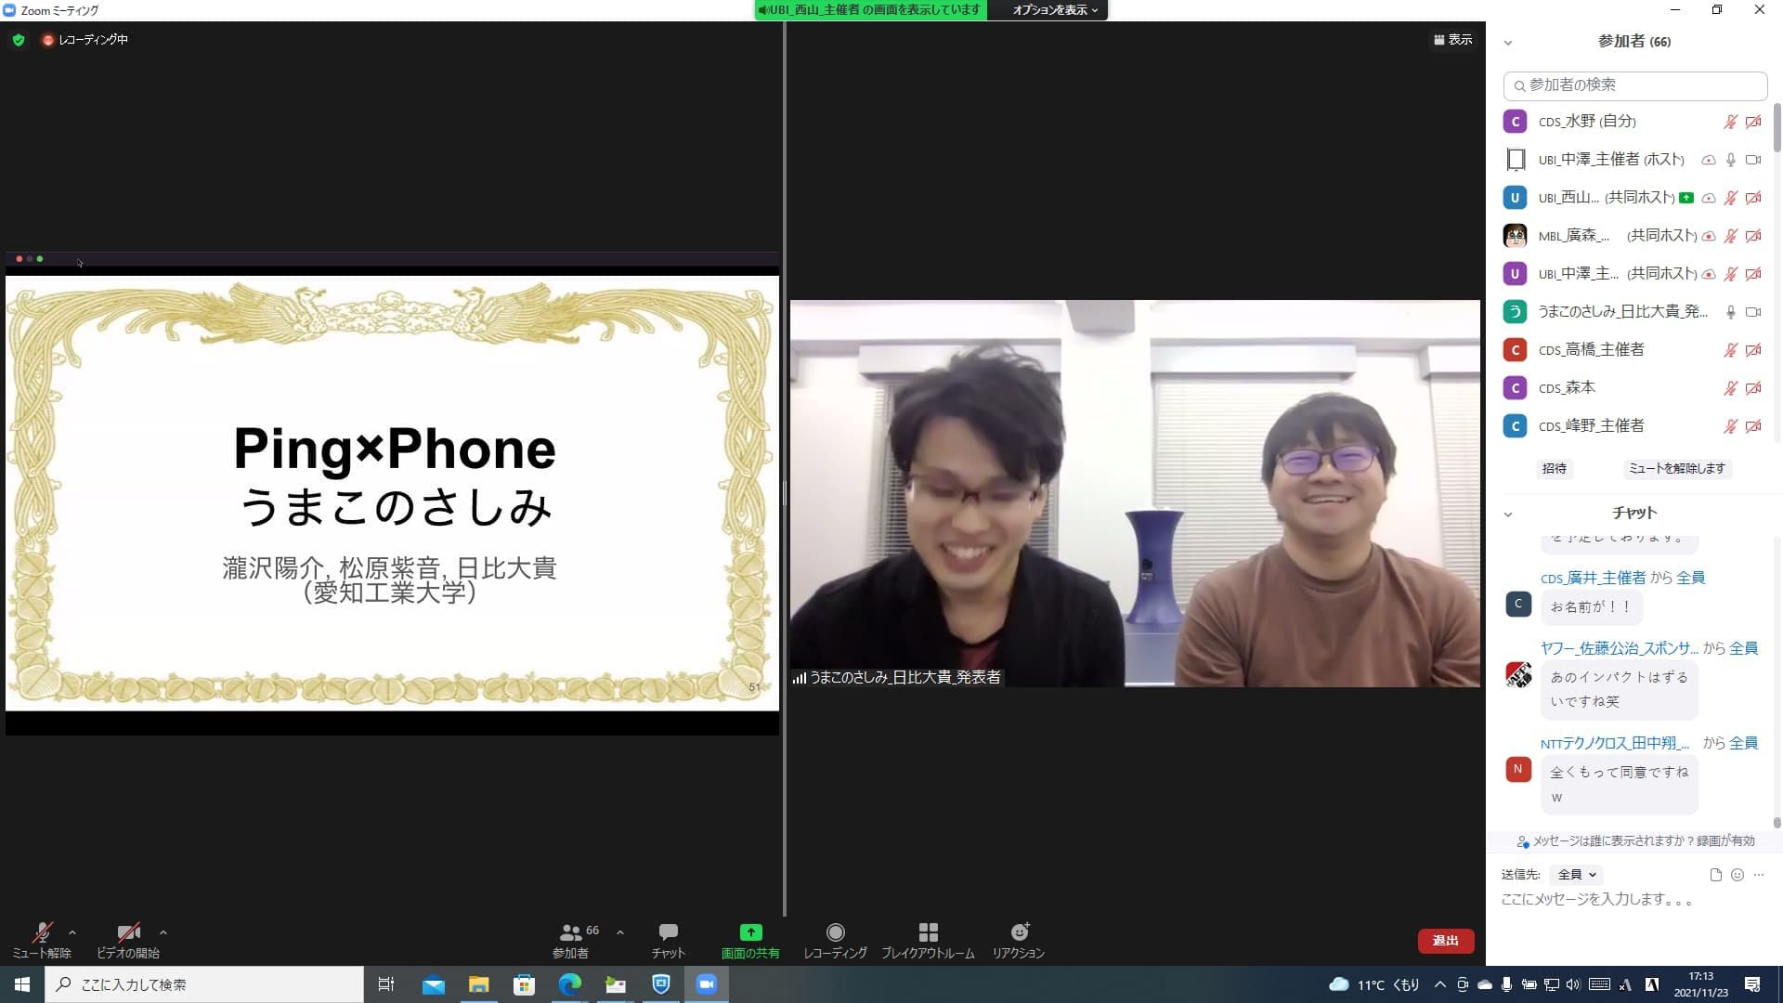Viewport: 1783px width, 1003px height.
Task: Start video with the camera toggle
Action: 128,932
